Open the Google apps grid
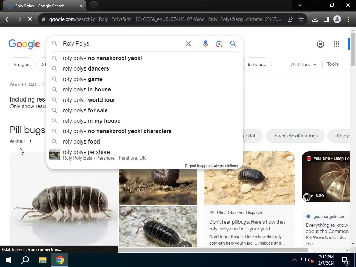 337,44
